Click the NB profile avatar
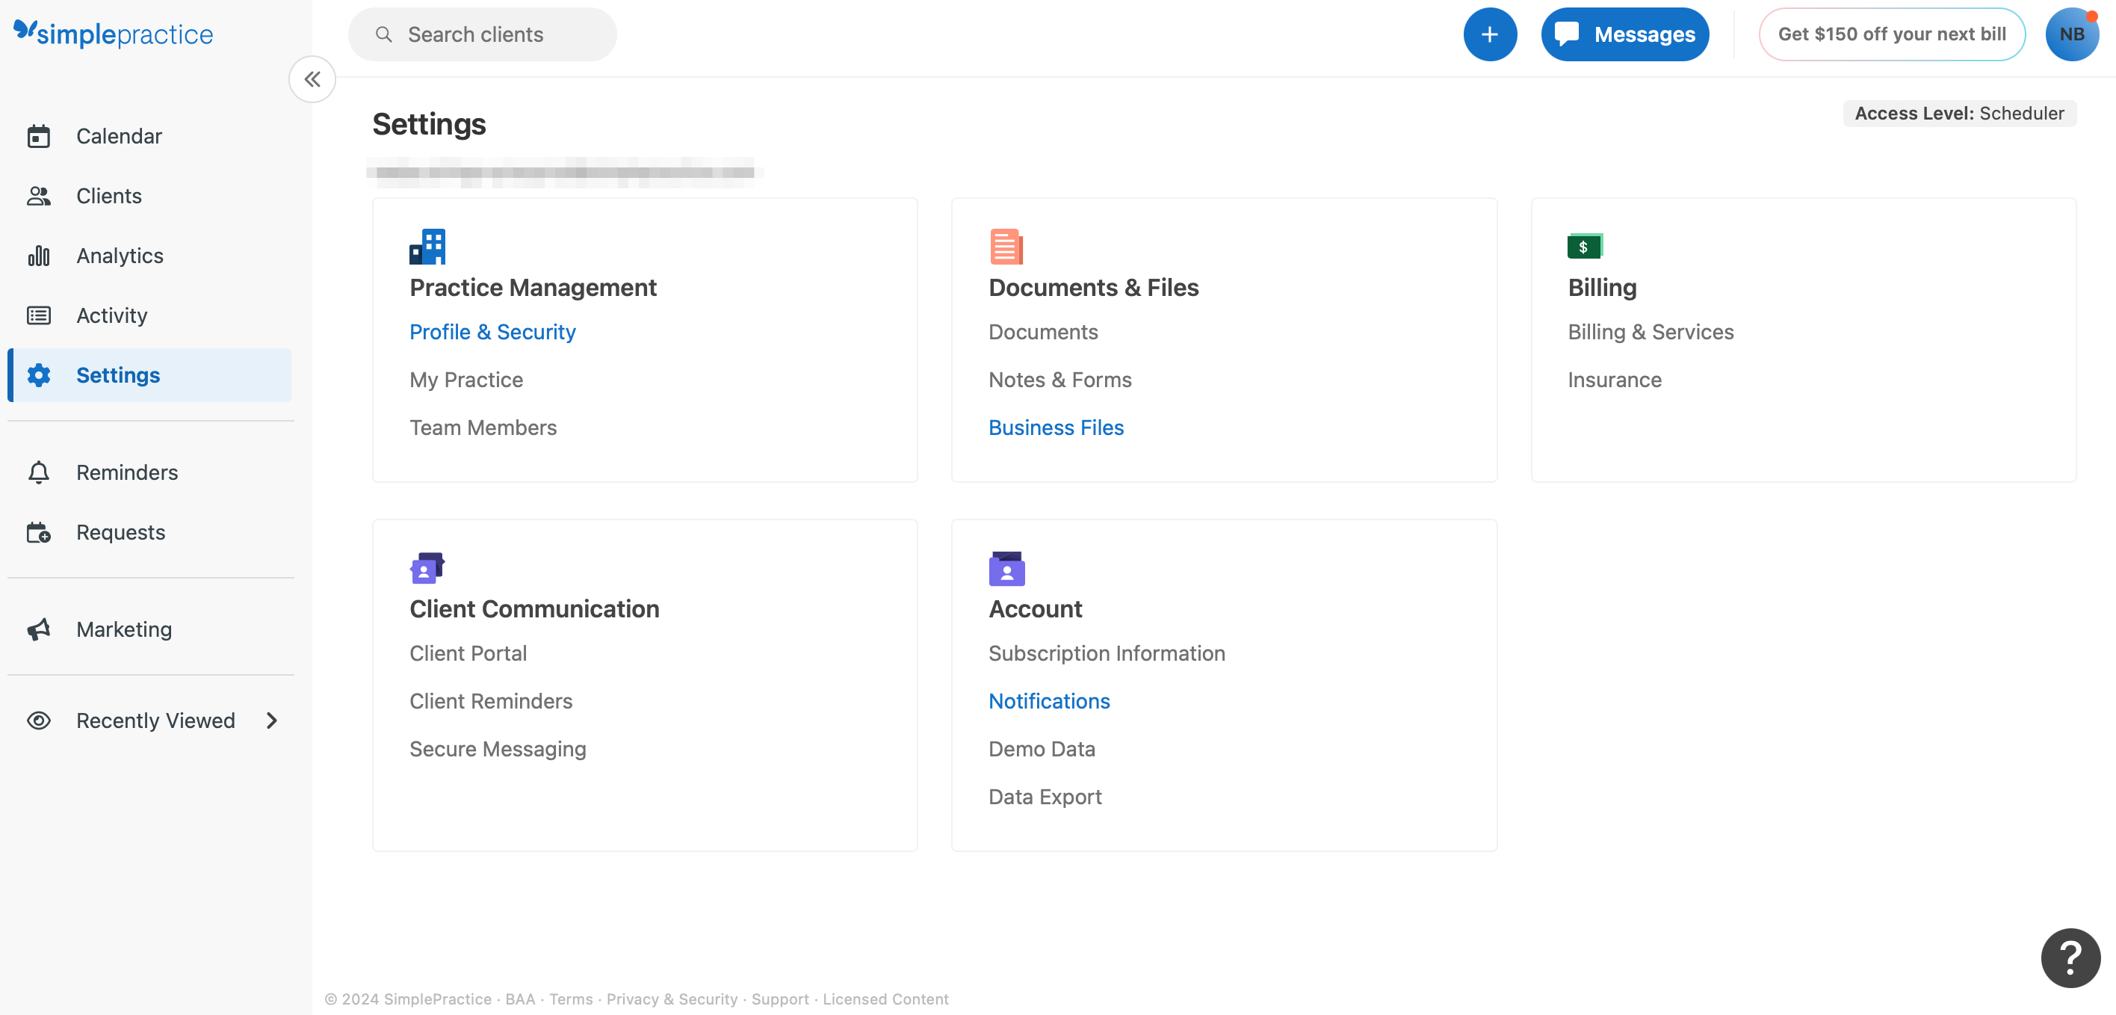This screenshot has width=2116, height=1015. point(2073,34)
